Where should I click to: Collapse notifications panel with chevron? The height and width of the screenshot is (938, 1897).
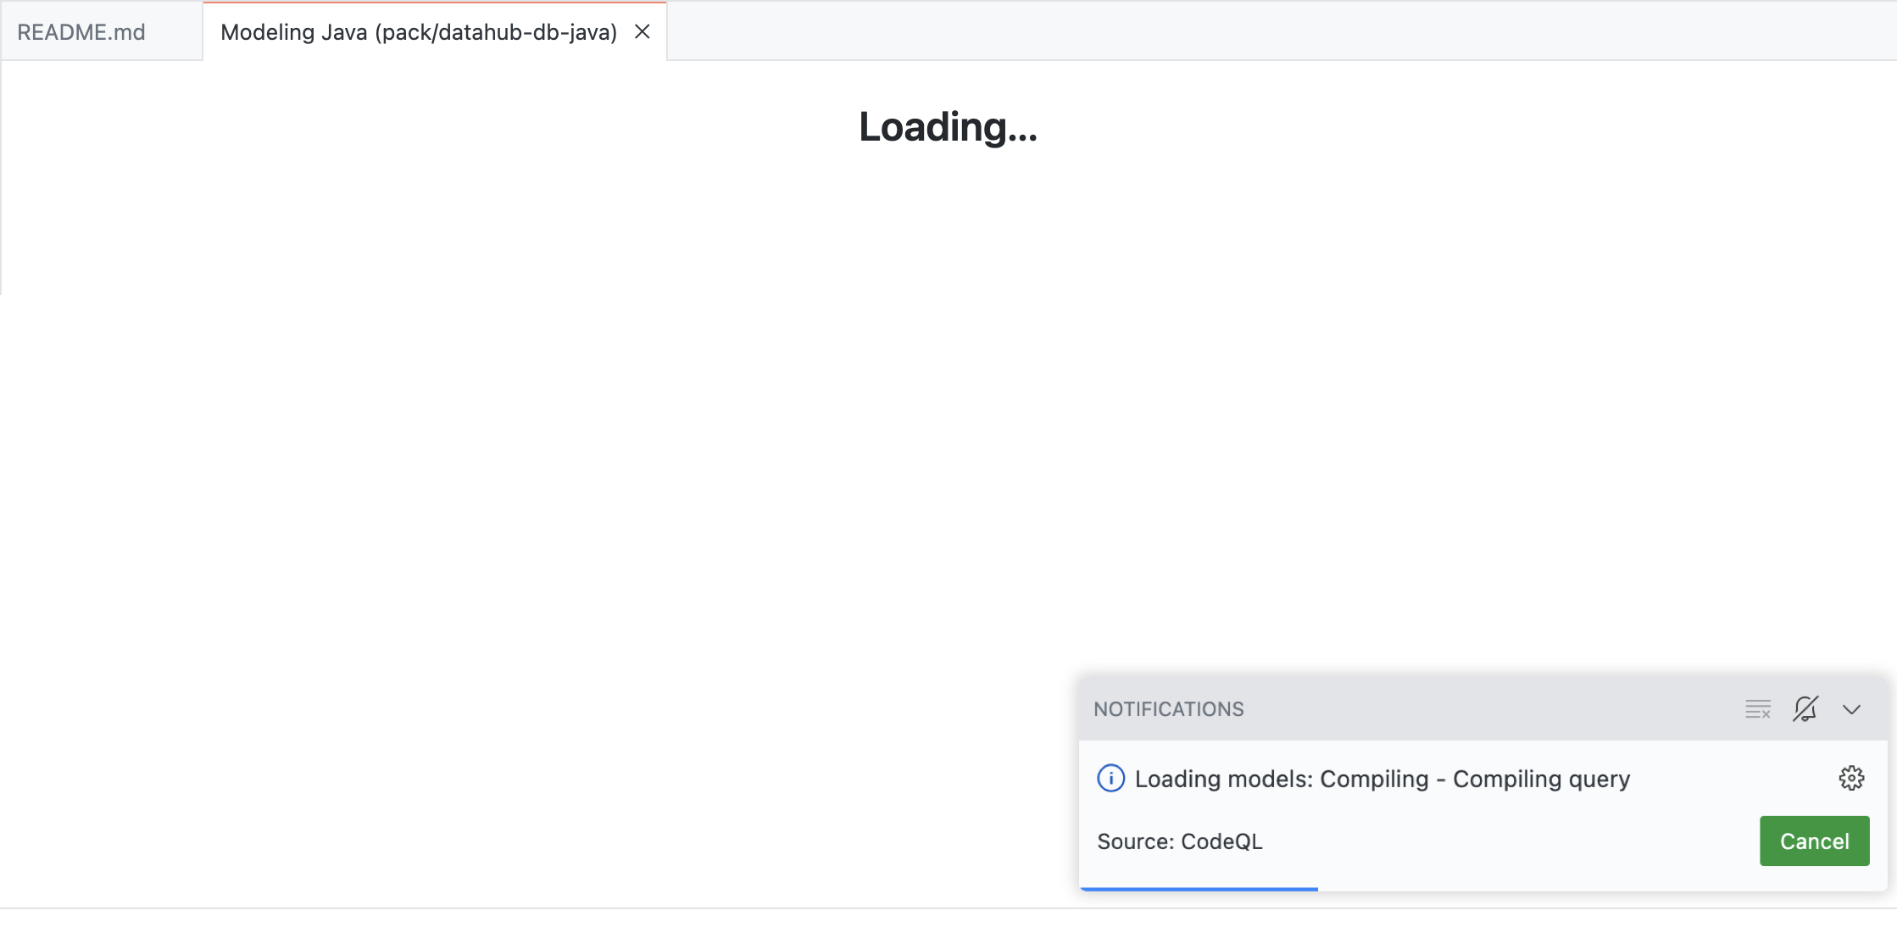pos(1851,709)
